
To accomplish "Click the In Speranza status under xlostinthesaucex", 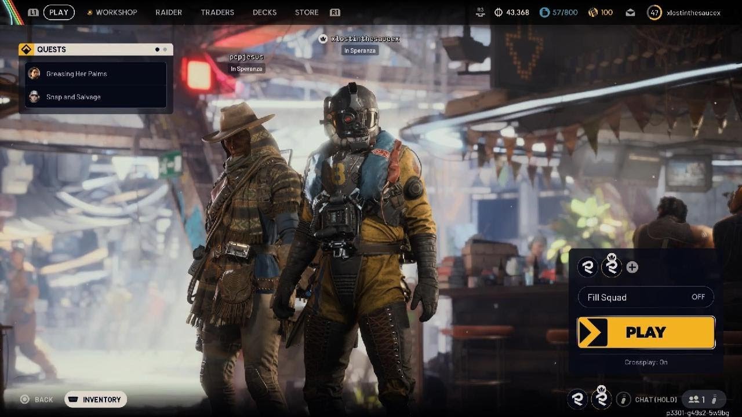I will click(360, 50).
